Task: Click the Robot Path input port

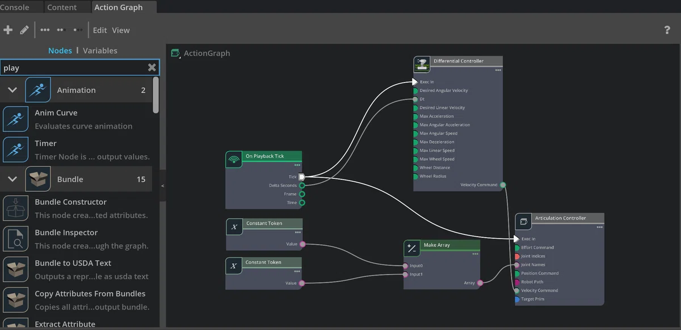Action: pyautogui.click(x=516, y=282)
